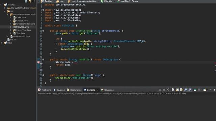
Task: Click the Open Console icon
Action: (205, 90)
